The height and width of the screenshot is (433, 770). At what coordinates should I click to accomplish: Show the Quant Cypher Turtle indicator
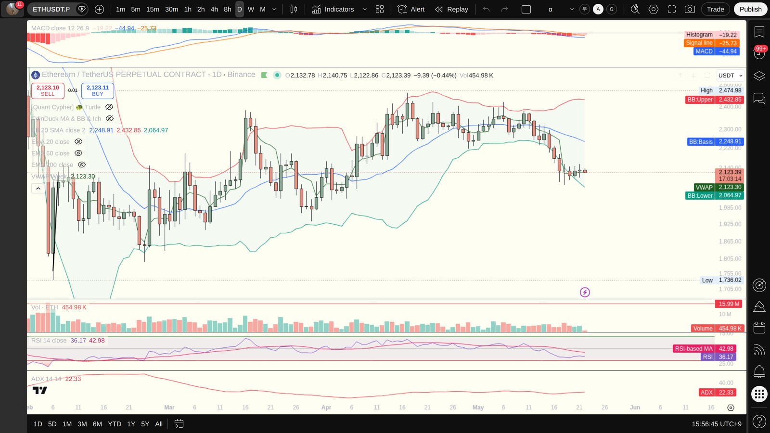pos(109,107)
